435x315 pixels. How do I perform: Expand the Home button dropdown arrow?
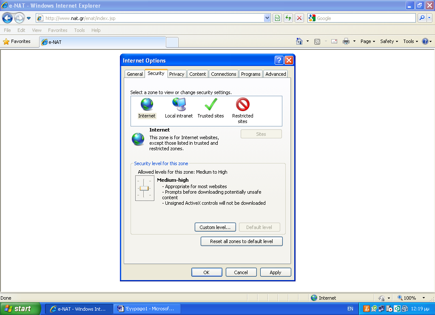307,41
